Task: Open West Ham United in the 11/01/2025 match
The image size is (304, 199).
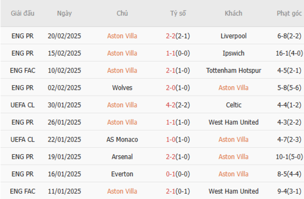Action: (x=233, y=192)
